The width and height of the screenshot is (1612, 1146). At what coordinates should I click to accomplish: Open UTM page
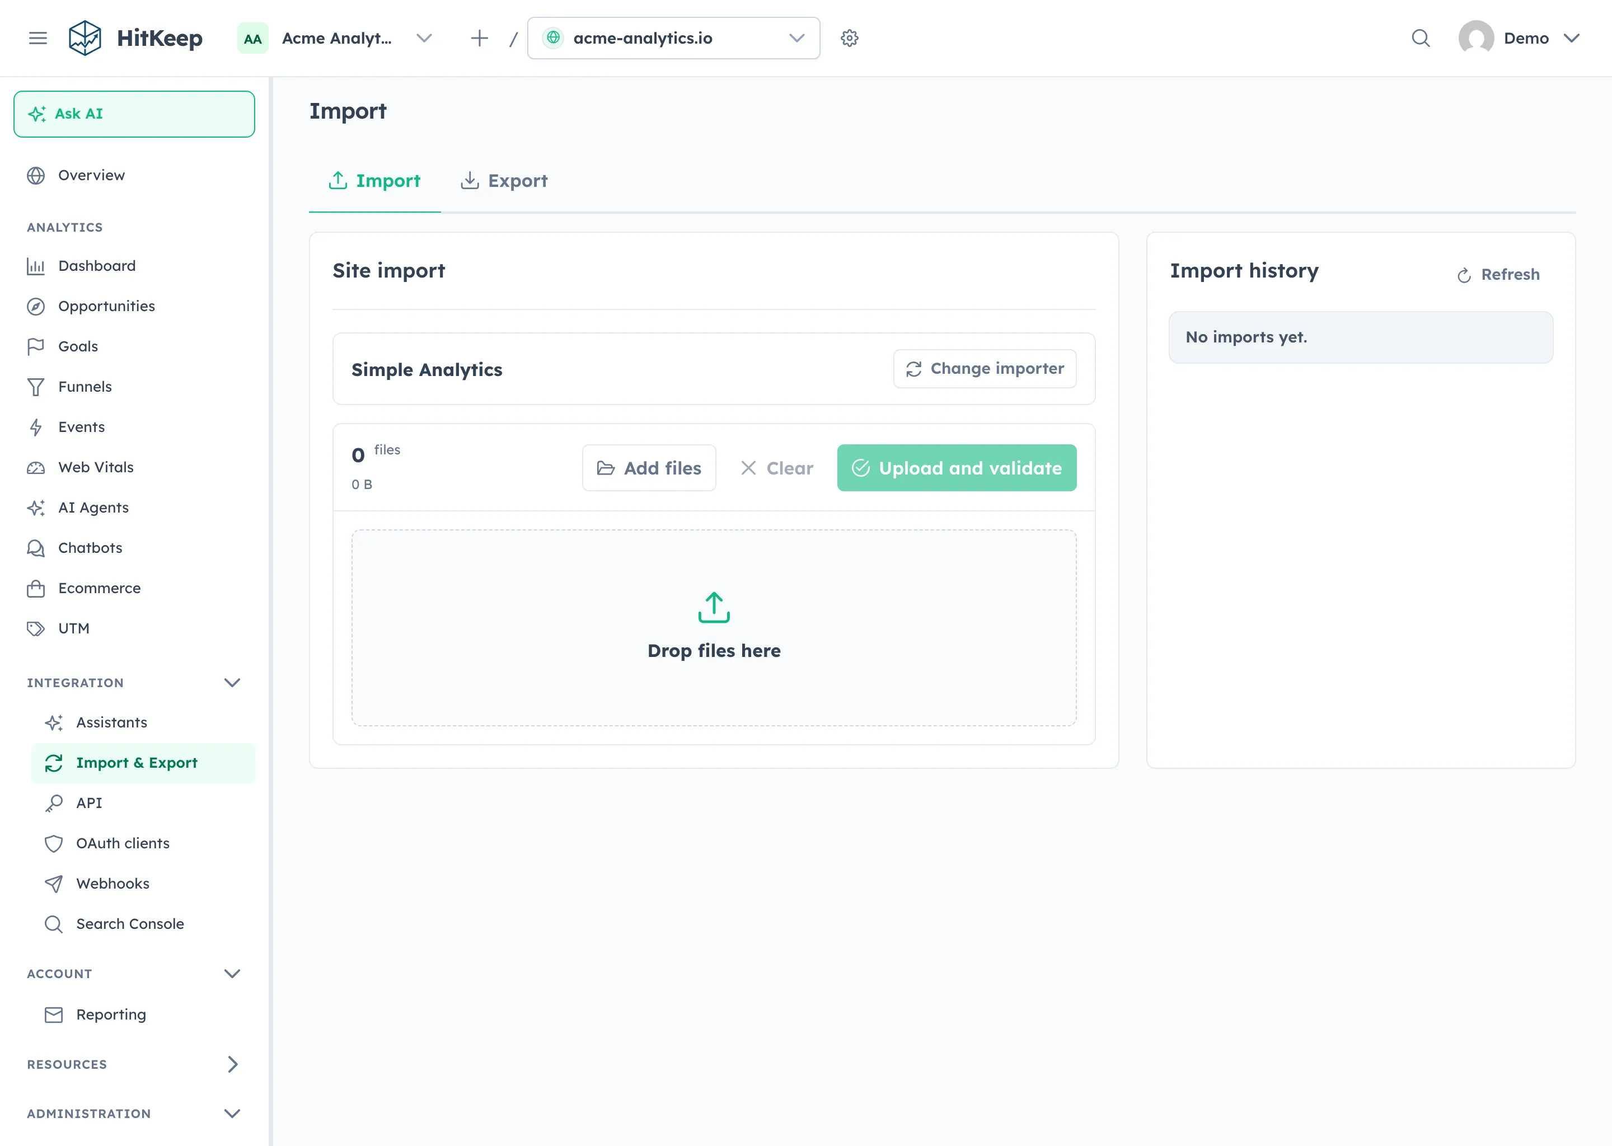pyautogui.click(x=134, y=628)
